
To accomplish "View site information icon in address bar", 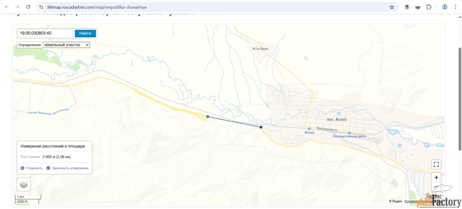I will tap(41, 7).
